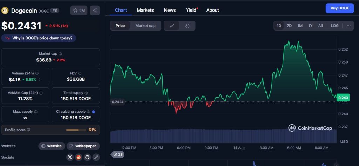
Task: Click the Total supply info icon
Action: tap(86, 93)
